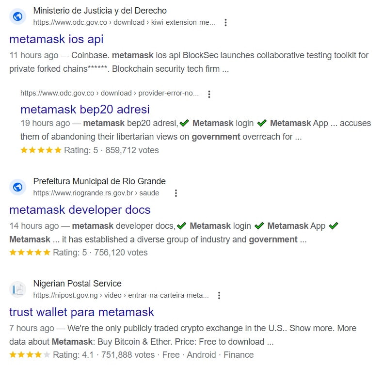Click the odc.gov.co provider-error URL breadcrumb

click(x=110, y=93)
